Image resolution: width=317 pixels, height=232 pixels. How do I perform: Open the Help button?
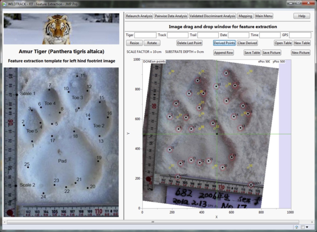(302, 16)
